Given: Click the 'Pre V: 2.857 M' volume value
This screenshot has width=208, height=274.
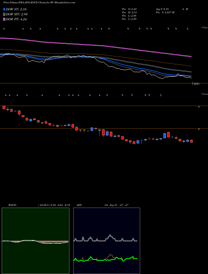Looking at the screenshot, I should pyautogui.click(x=165, y=12).
